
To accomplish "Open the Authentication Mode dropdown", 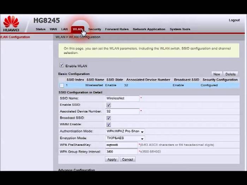I will [x=125, y=131].
